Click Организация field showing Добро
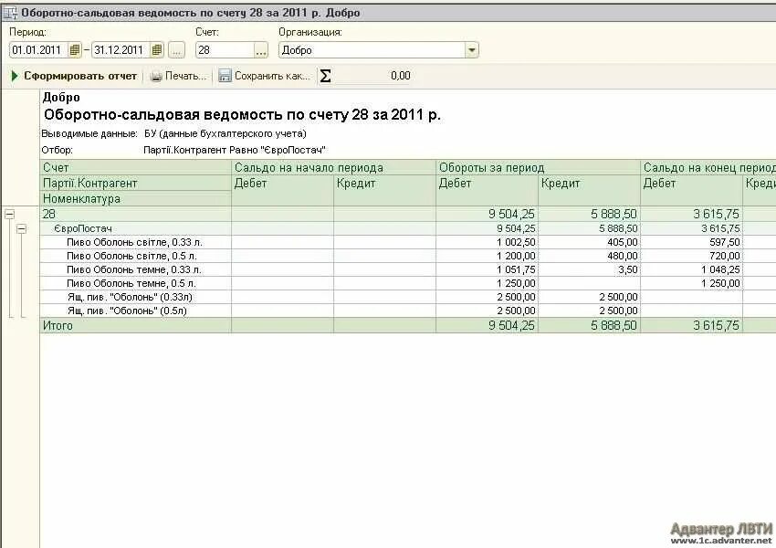776x548 pixels. coord(372,50)
